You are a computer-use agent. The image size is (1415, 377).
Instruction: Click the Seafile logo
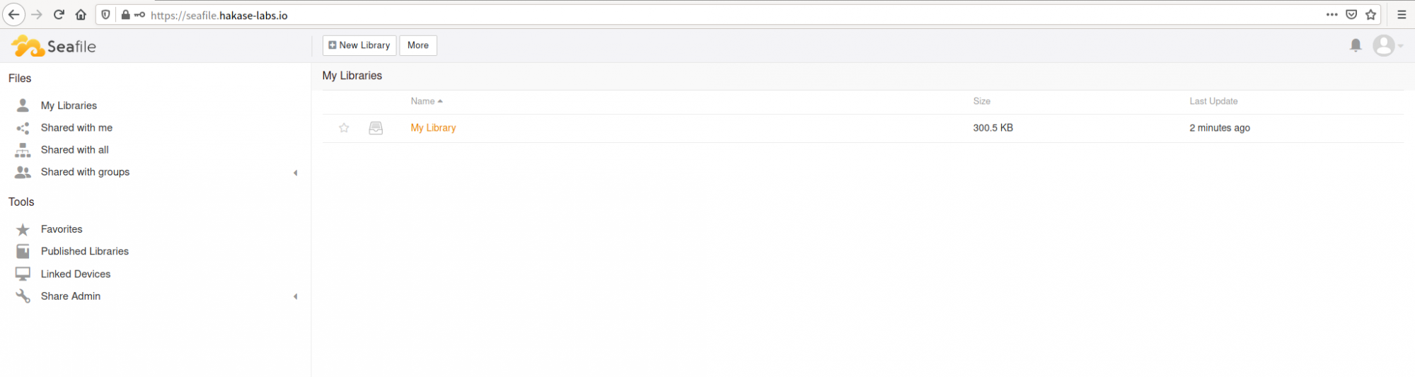point(54,46)
